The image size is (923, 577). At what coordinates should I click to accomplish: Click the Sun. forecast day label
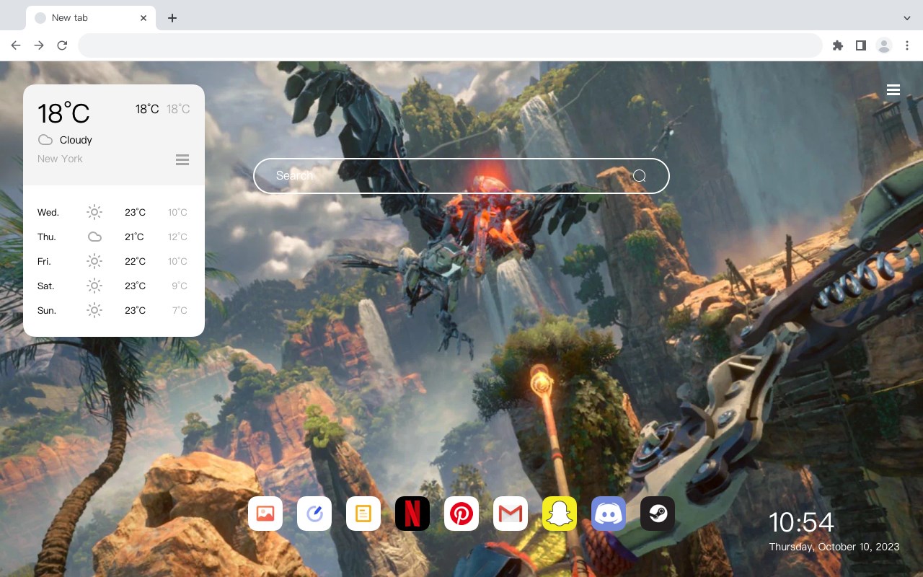click(x=47, y=311)
